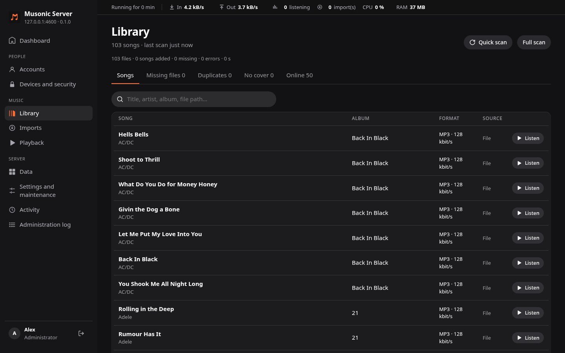Listen to Let Me Put My Love Into You
Viewport: 565px width, 353px height.
tap(528, 238)
